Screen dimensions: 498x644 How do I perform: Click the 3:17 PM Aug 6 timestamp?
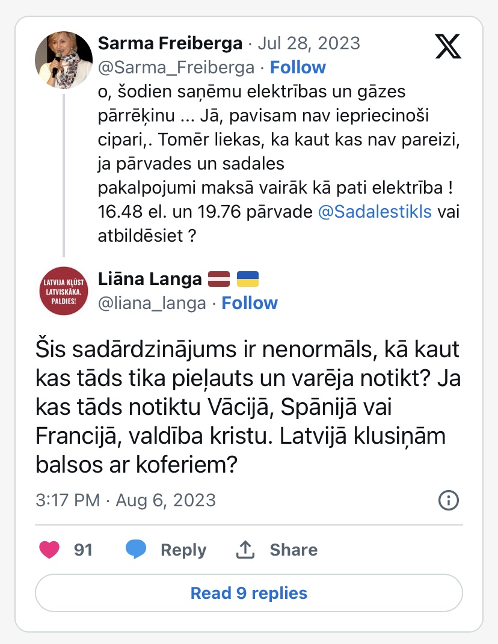[x=126, y=500]
